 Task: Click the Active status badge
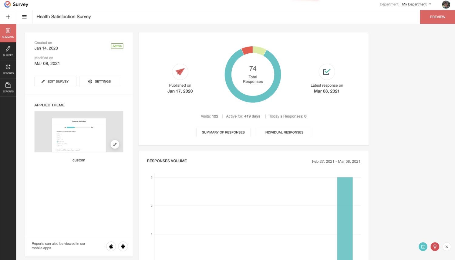pyautogui.click(x=117, y=46)
